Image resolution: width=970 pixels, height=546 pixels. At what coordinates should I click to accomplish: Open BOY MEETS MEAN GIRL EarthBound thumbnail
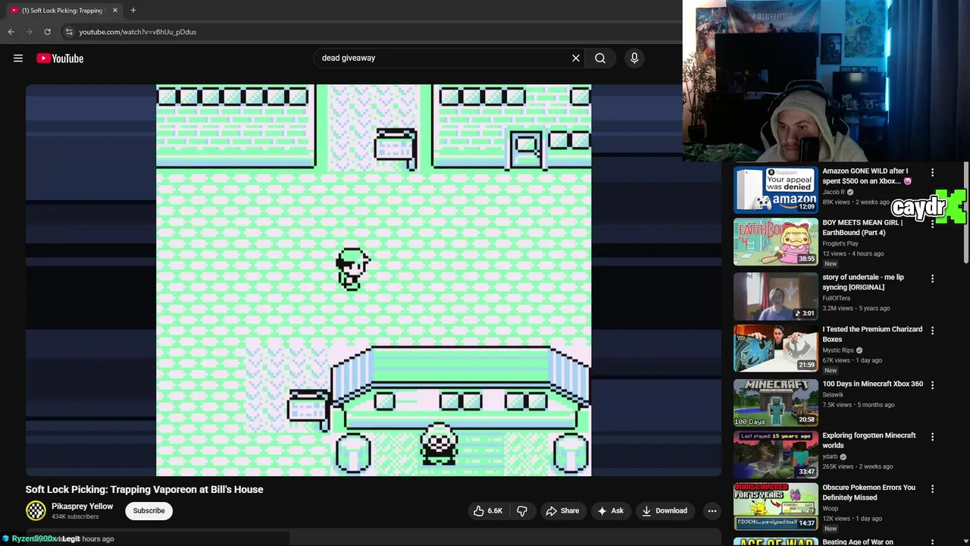click(775, 242)
